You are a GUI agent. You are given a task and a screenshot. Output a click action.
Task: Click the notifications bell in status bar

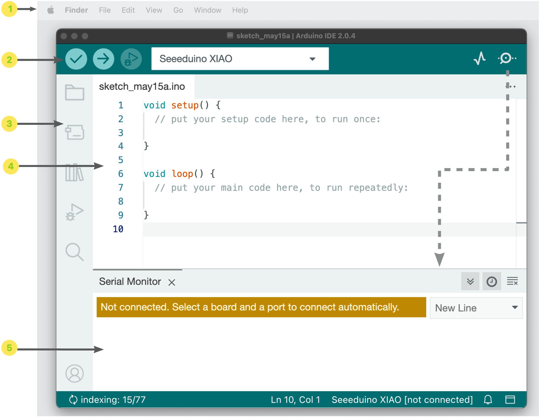(488, 400)
